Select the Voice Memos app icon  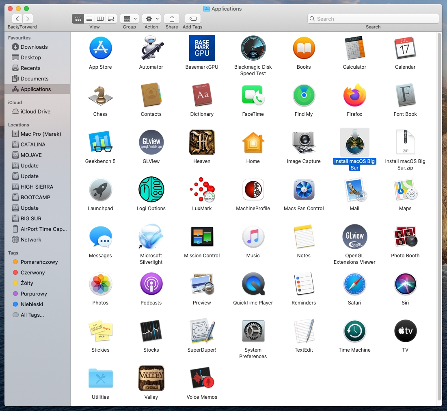click(x=202, y=378)
